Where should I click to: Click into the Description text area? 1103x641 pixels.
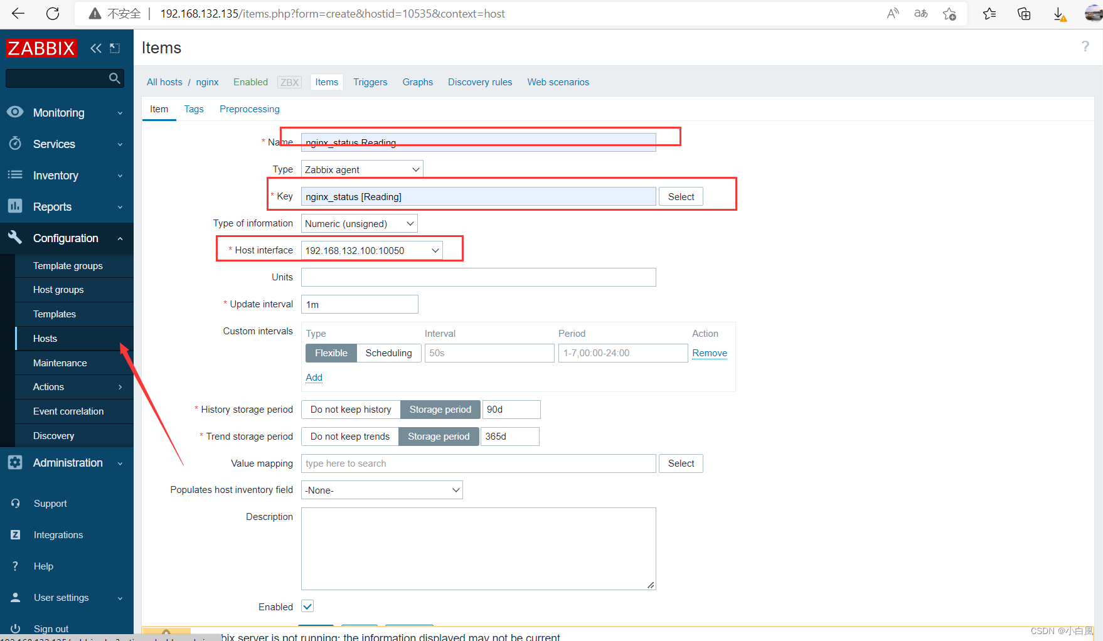click(x=478, y=549)
